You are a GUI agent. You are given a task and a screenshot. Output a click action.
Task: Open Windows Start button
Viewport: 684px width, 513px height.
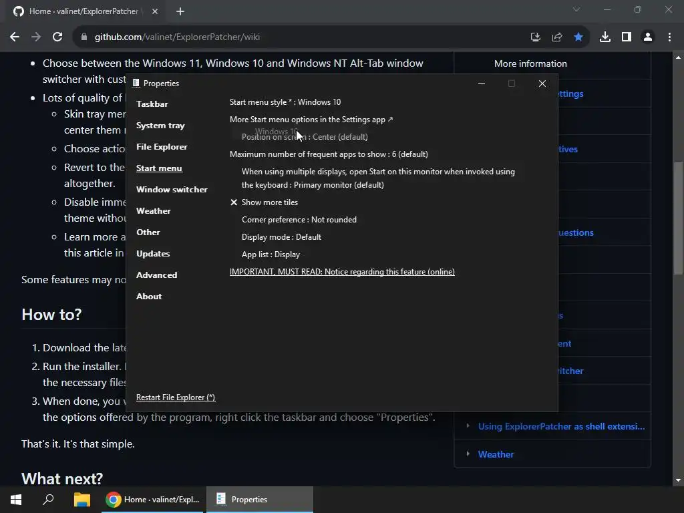coord(16,500)
